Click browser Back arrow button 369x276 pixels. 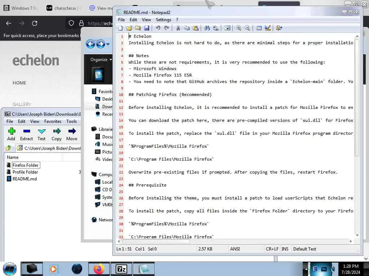click(9, 23)
